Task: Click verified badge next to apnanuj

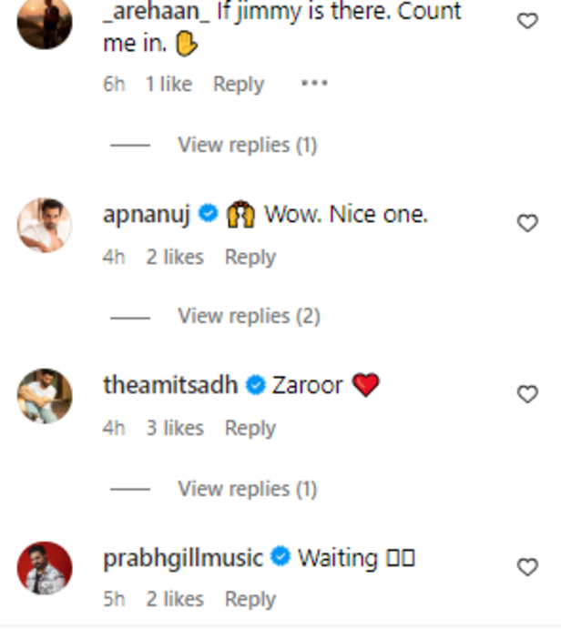Action: point(208,215)
